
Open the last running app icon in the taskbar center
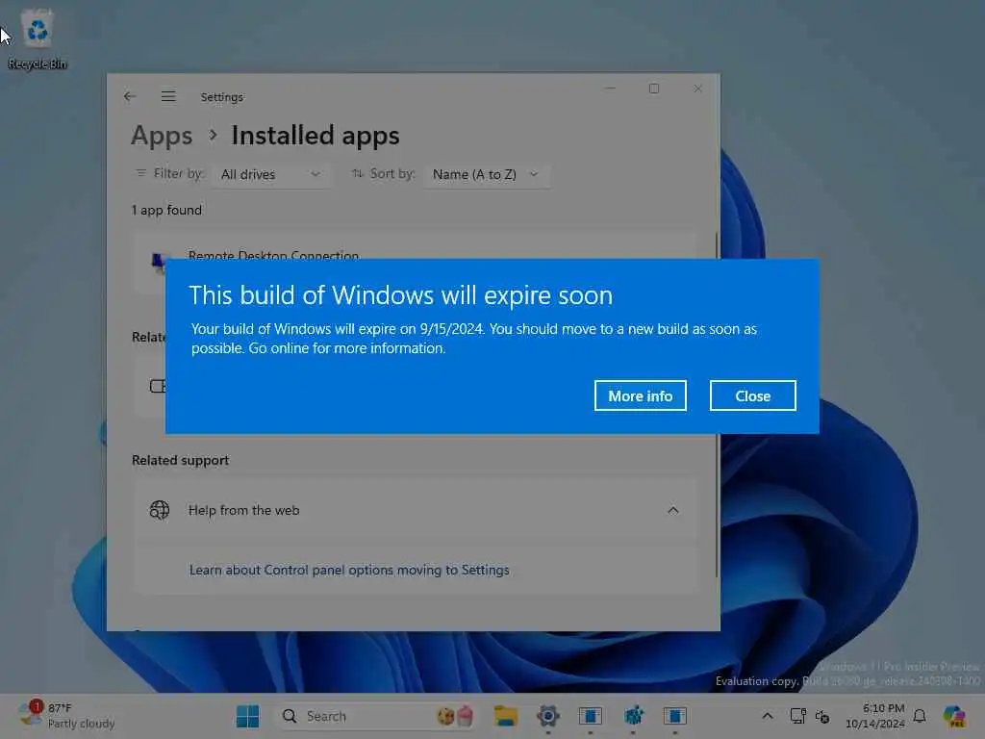[x=675, y=716]
